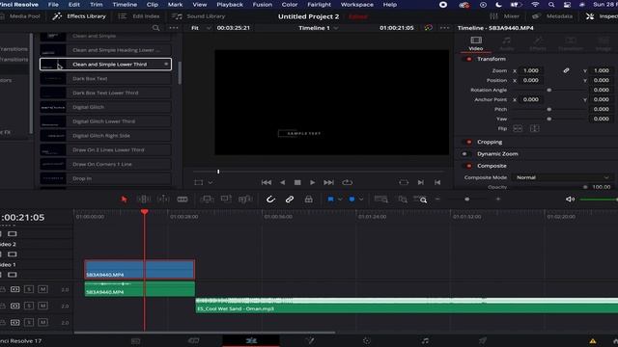Click the Custom Zoom magnifier icon
This screenshot has width=618, height=347.
(421, 200)
